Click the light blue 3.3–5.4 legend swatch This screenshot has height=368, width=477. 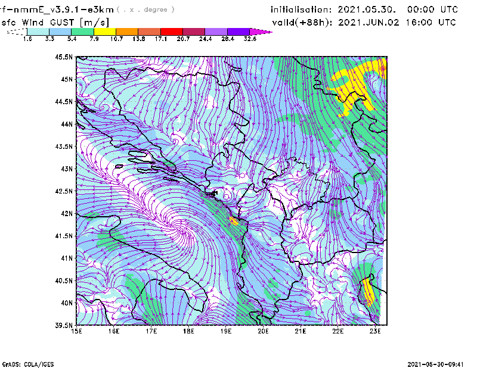60,32
